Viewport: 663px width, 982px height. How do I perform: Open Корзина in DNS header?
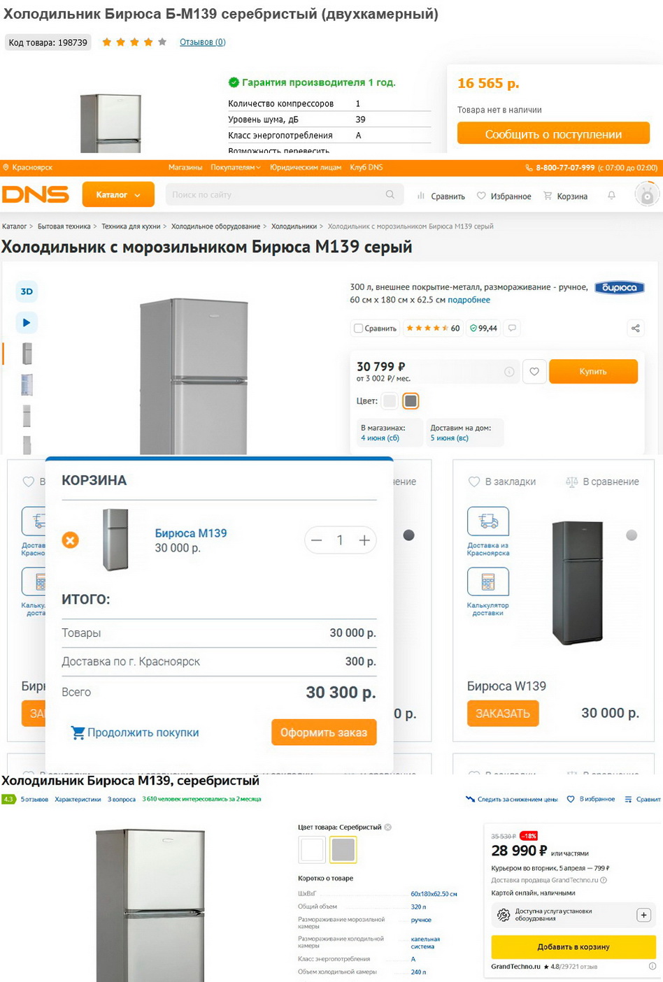(x=565, y=196)
